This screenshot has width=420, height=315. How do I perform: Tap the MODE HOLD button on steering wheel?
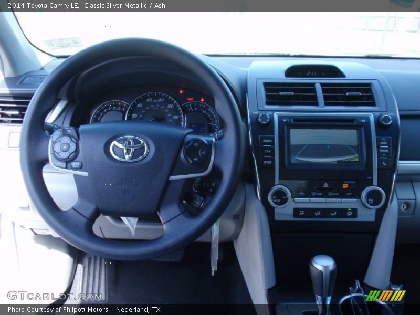click(76, 165)
